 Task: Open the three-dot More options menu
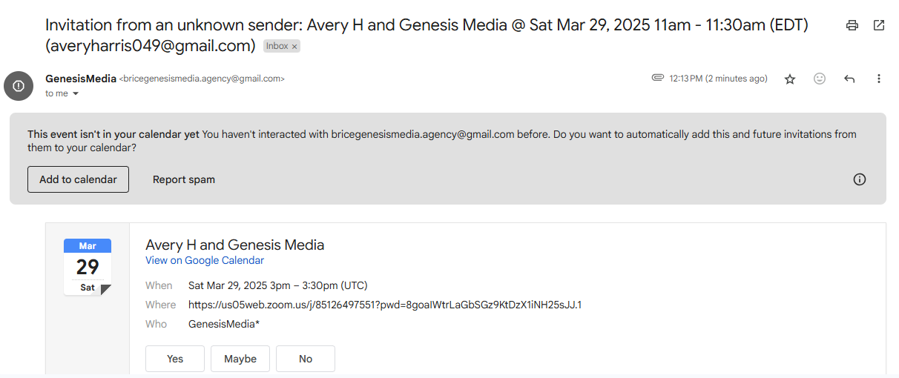(879, 79)
